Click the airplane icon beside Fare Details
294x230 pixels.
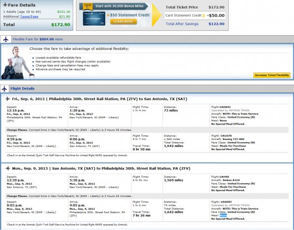click(5, 5)
